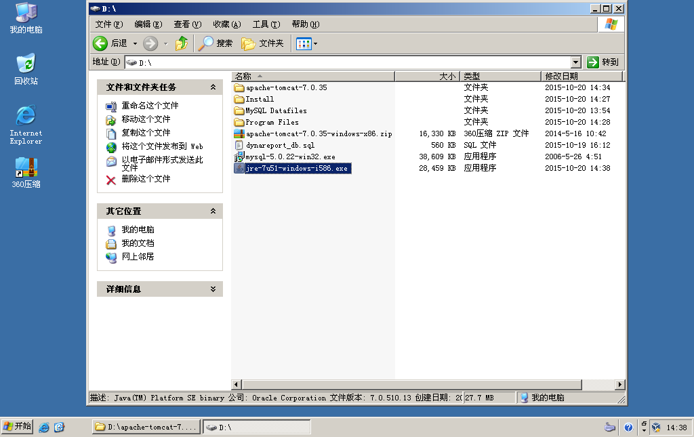The width and height of the screenshot is (694, 437).
Task: Click the horizontal scrollbar thumb
Action: click(411, 385)
